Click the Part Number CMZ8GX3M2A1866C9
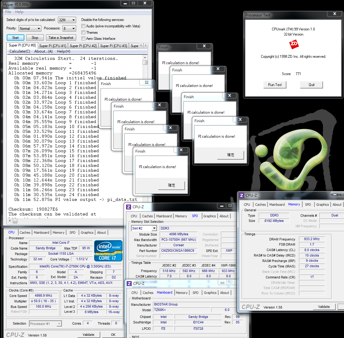The image size is (344, 338). point(179,250)
